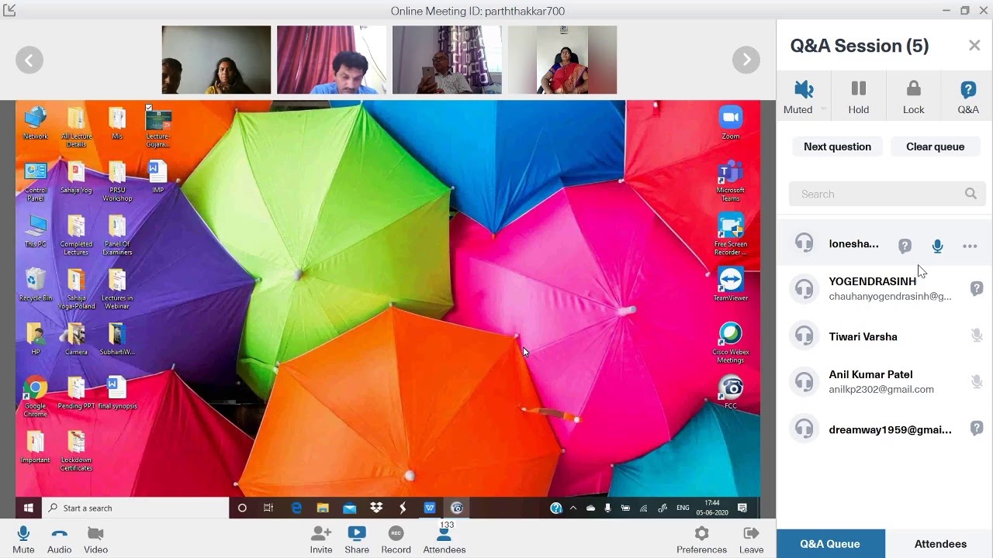Click the Search field in Q&A panel
This screenshot has width=993, height=558.
pyautogui.click(x=877, y=194)
